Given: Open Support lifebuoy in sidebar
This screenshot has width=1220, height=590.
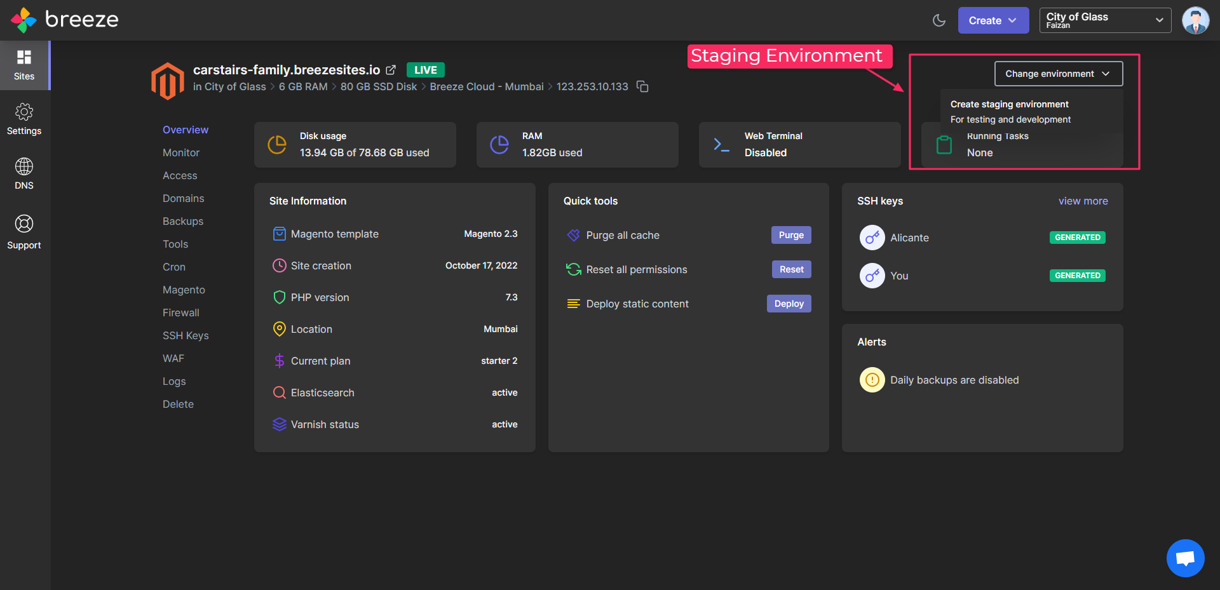Looking at the screenshot, I should (x=24, y=232).
